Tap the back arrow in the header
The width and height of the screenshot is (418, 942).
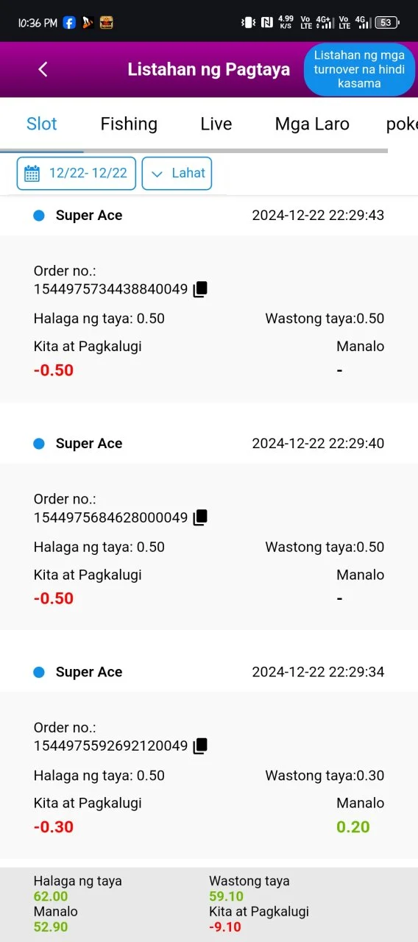[x=43, y=69]
